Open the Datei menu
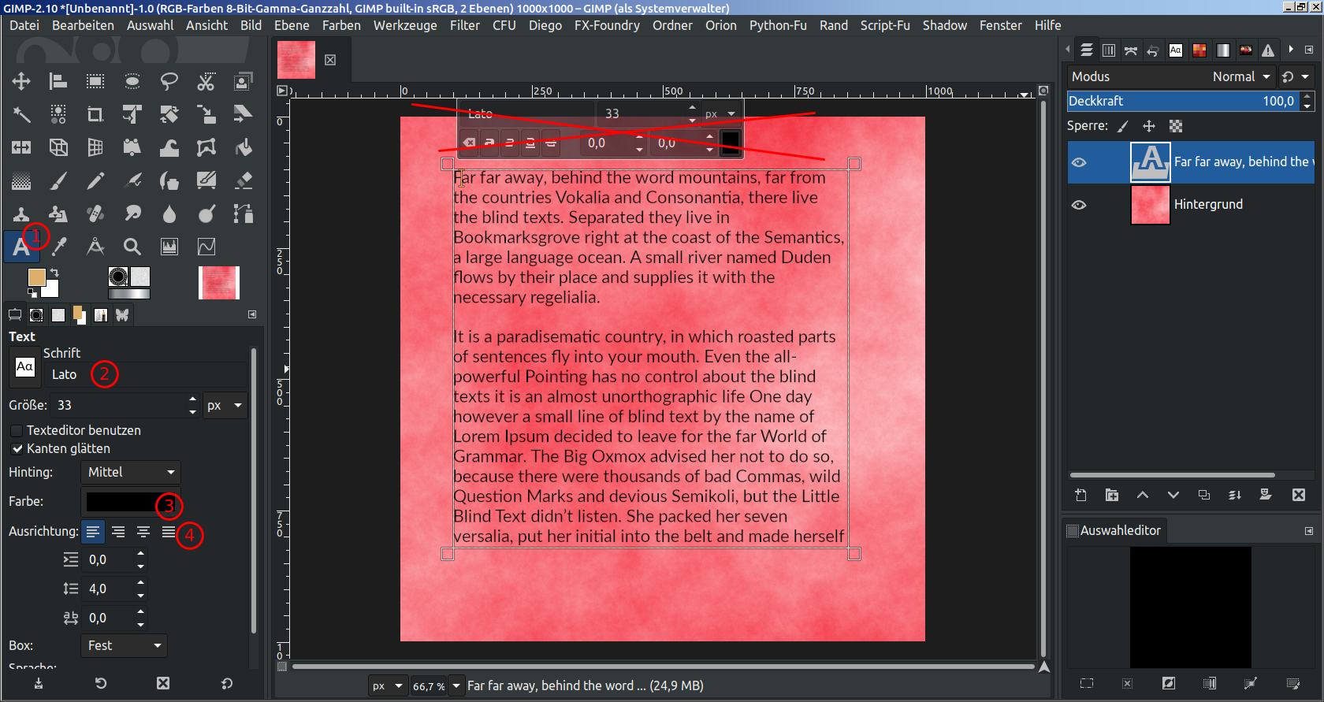Screen dimensions: 1324x702 [x=24, y=25]
